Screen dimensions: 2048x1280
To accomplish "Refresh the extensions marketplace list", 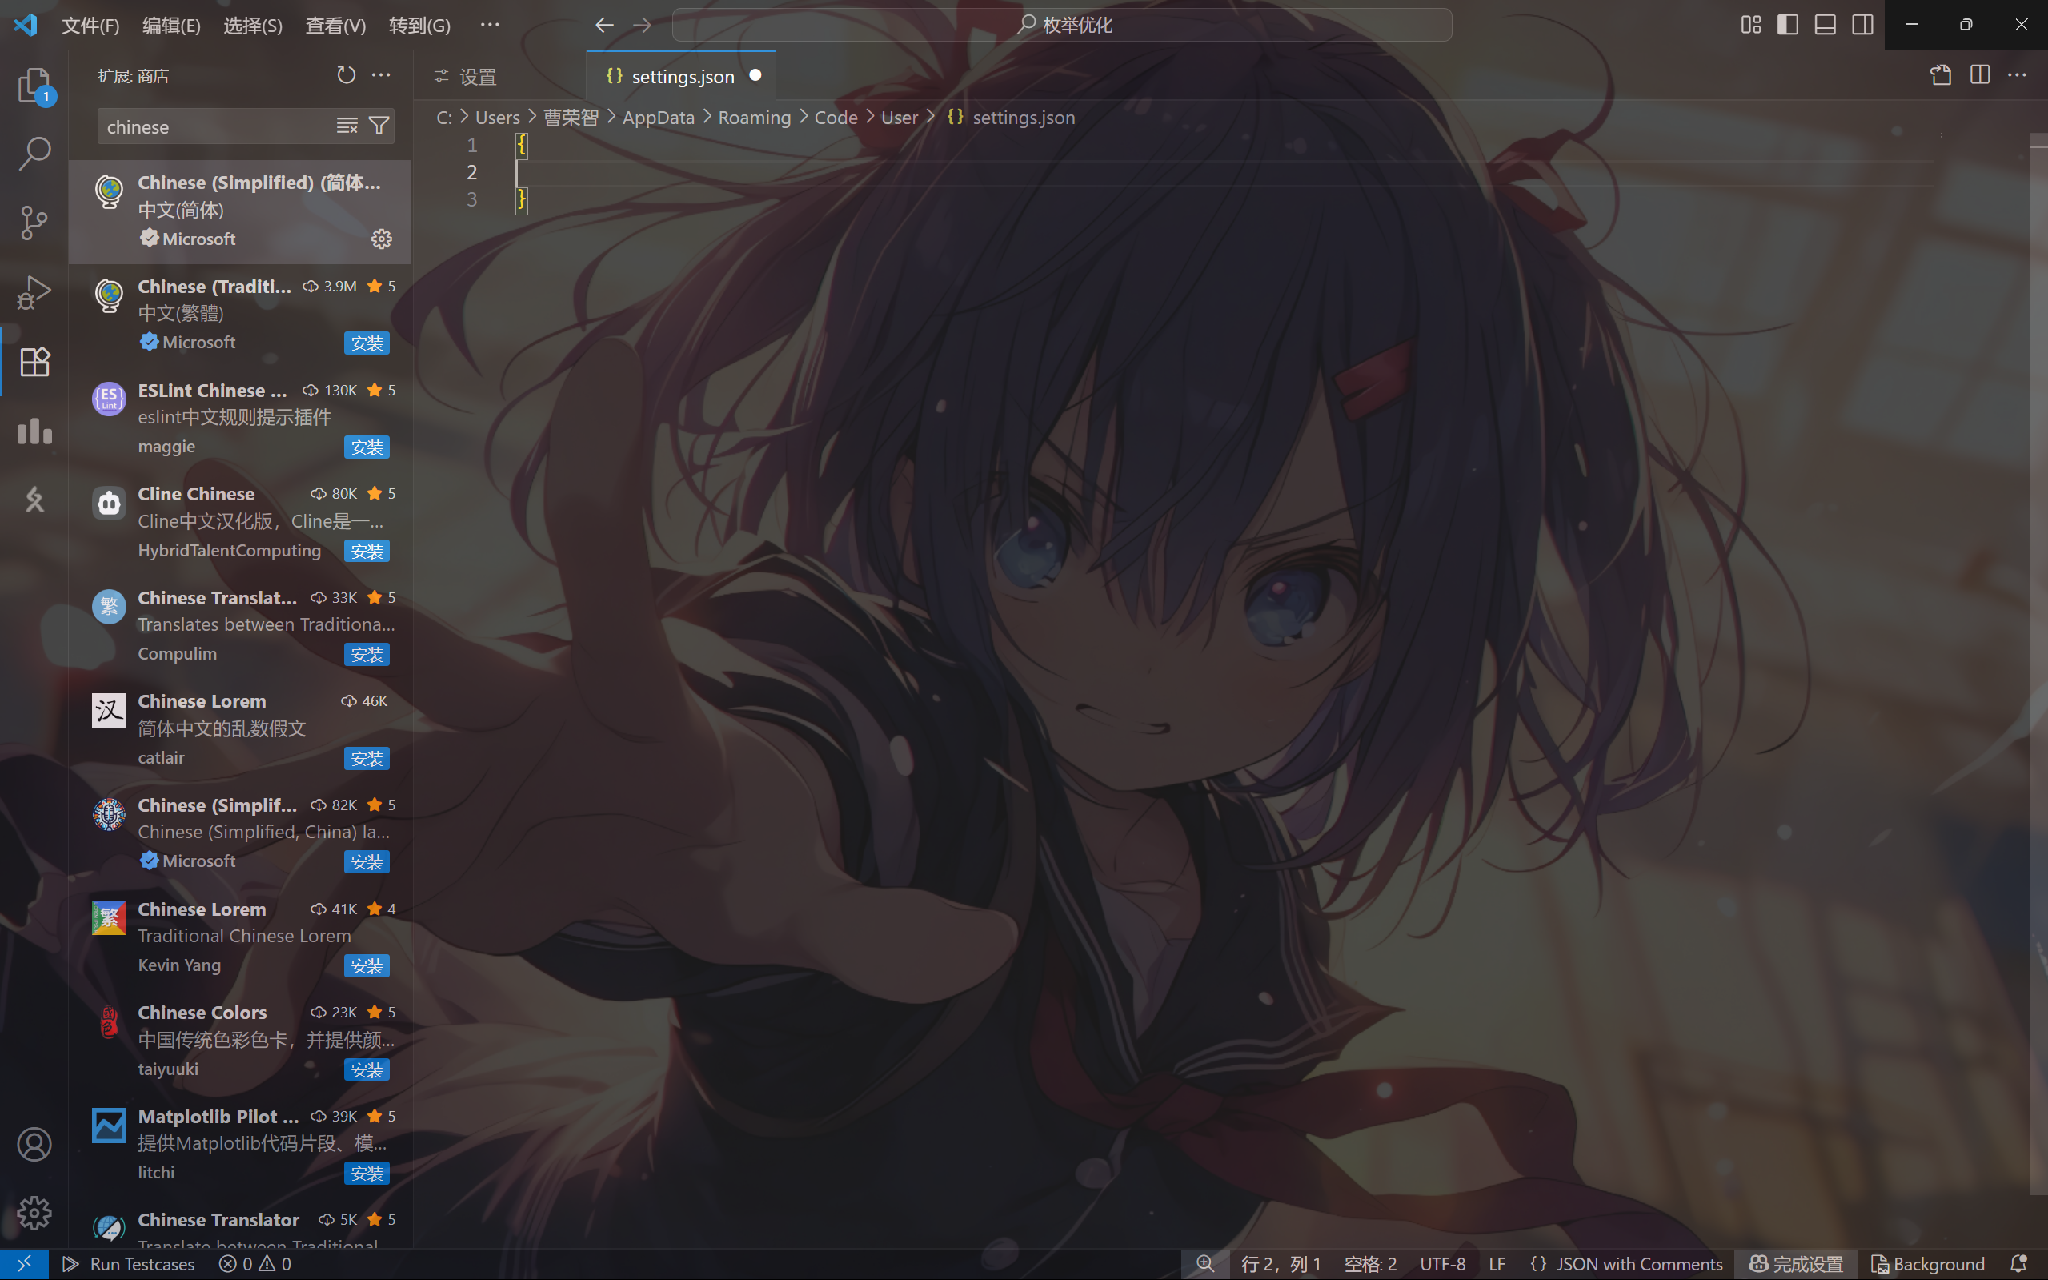I will [x=345, y=75].
